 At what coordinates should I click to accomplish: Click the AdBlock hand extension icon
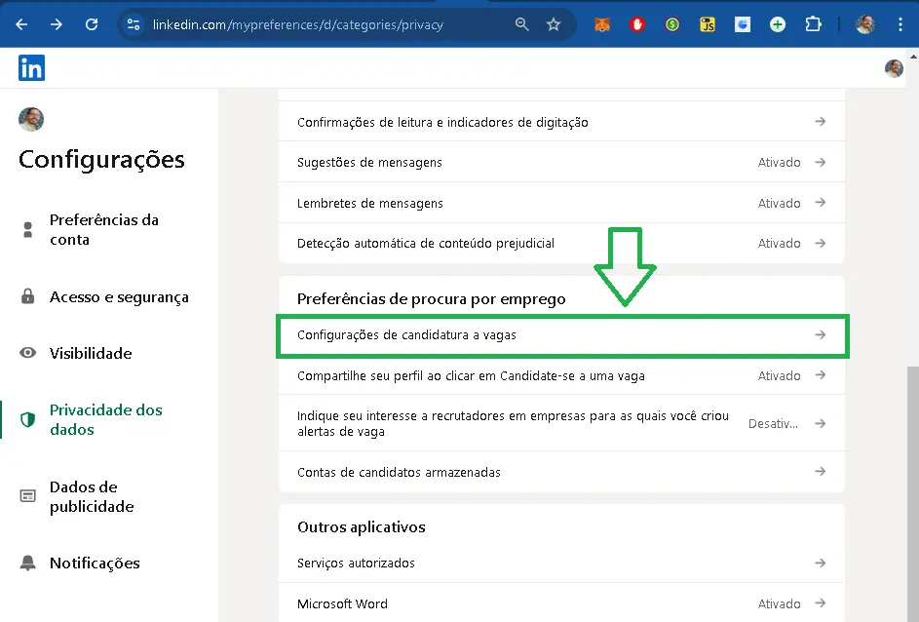636,23
